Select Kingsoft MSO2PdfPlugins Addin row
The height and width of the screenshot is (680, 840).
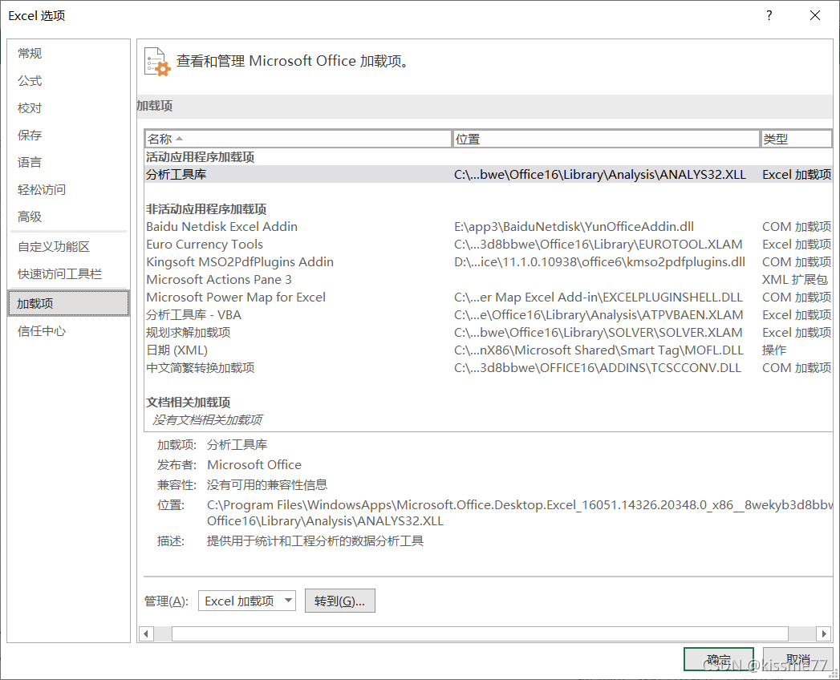pyautogui.click(x=488, y=262)
